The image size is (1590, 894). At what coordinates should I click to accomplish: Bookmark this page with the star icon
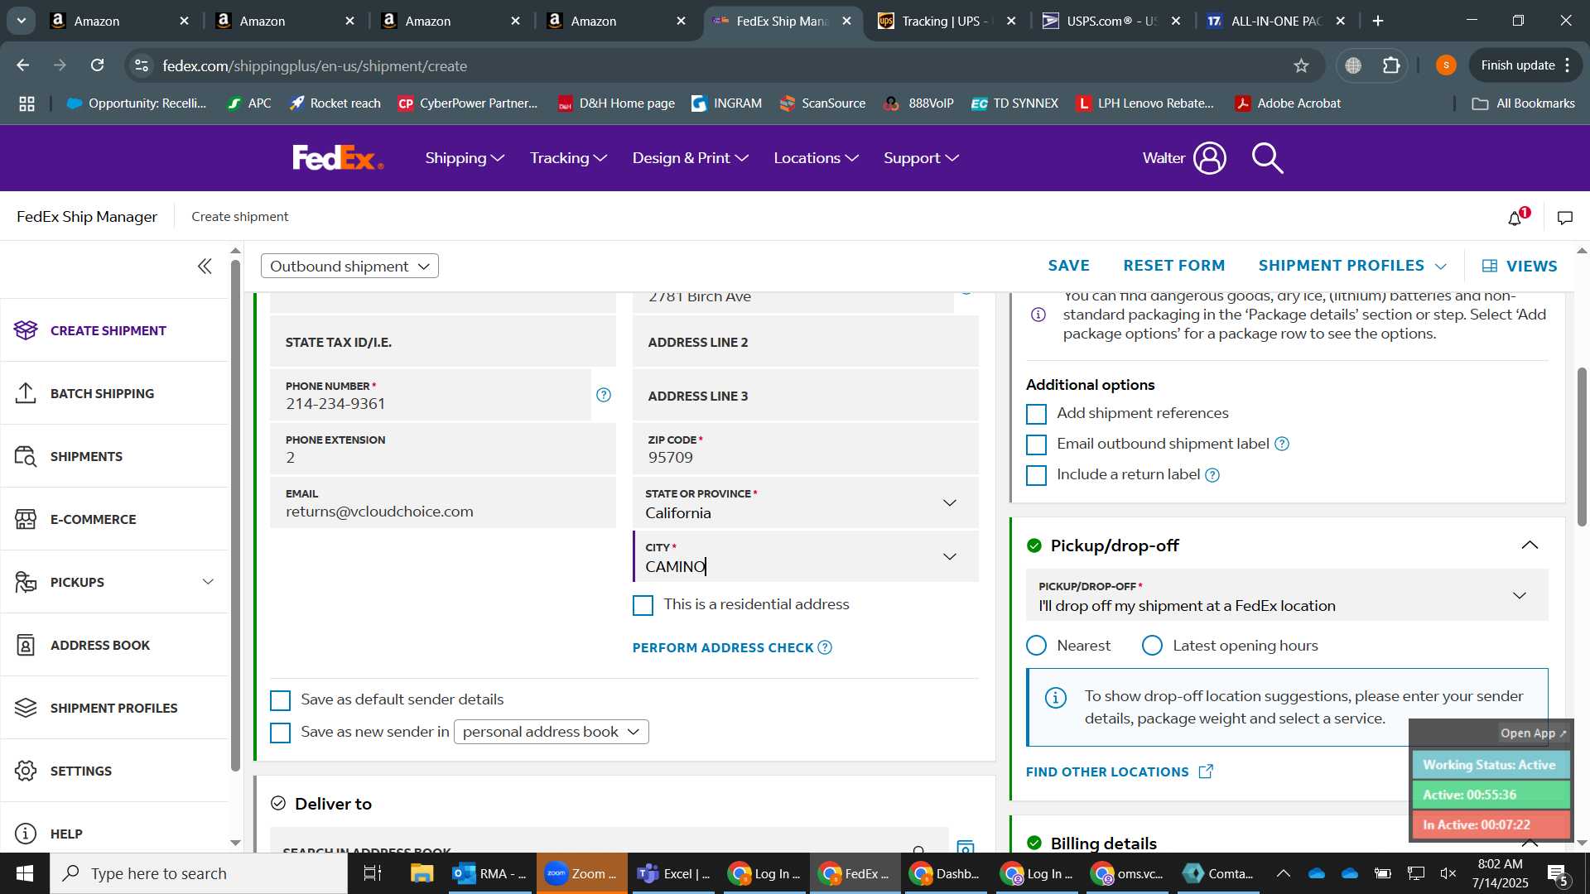[x=1301, y=65]
